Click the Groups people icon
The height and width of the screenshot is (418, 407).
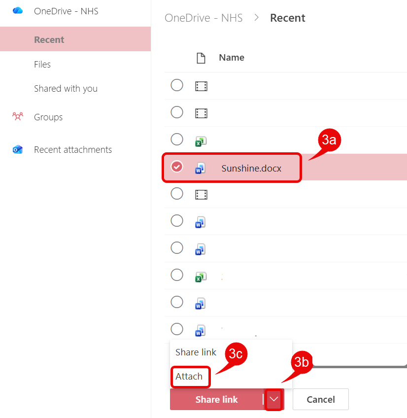point(18,116)
